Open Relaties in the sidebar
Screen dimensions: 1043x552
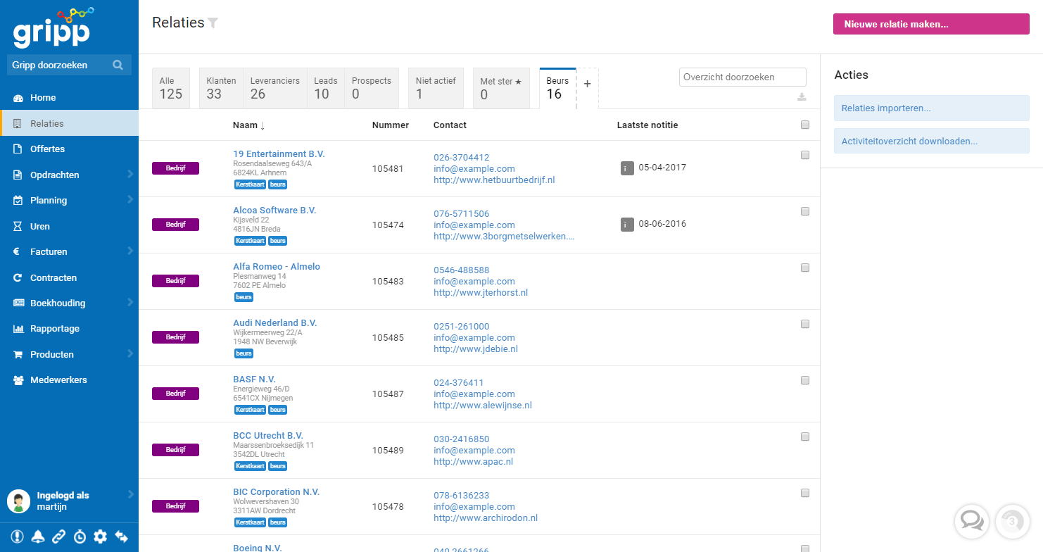[x=70, y=123]
